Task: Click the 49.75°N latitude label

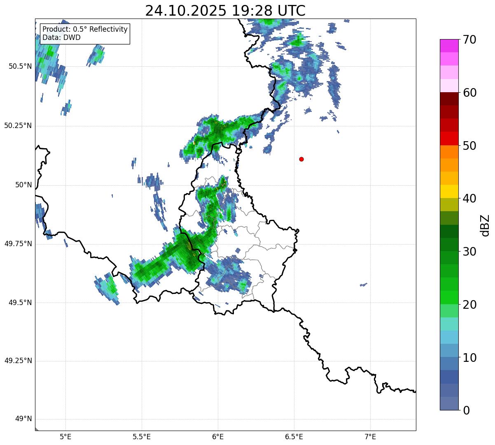Action: [x=18, y=244]
